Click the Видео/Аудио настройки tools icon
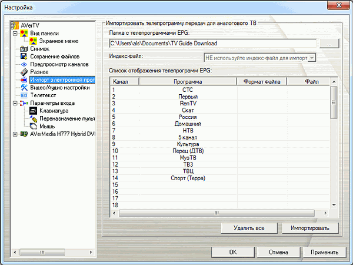The width and height of the screenshot is (353, 265). click(x=24, y=87)
